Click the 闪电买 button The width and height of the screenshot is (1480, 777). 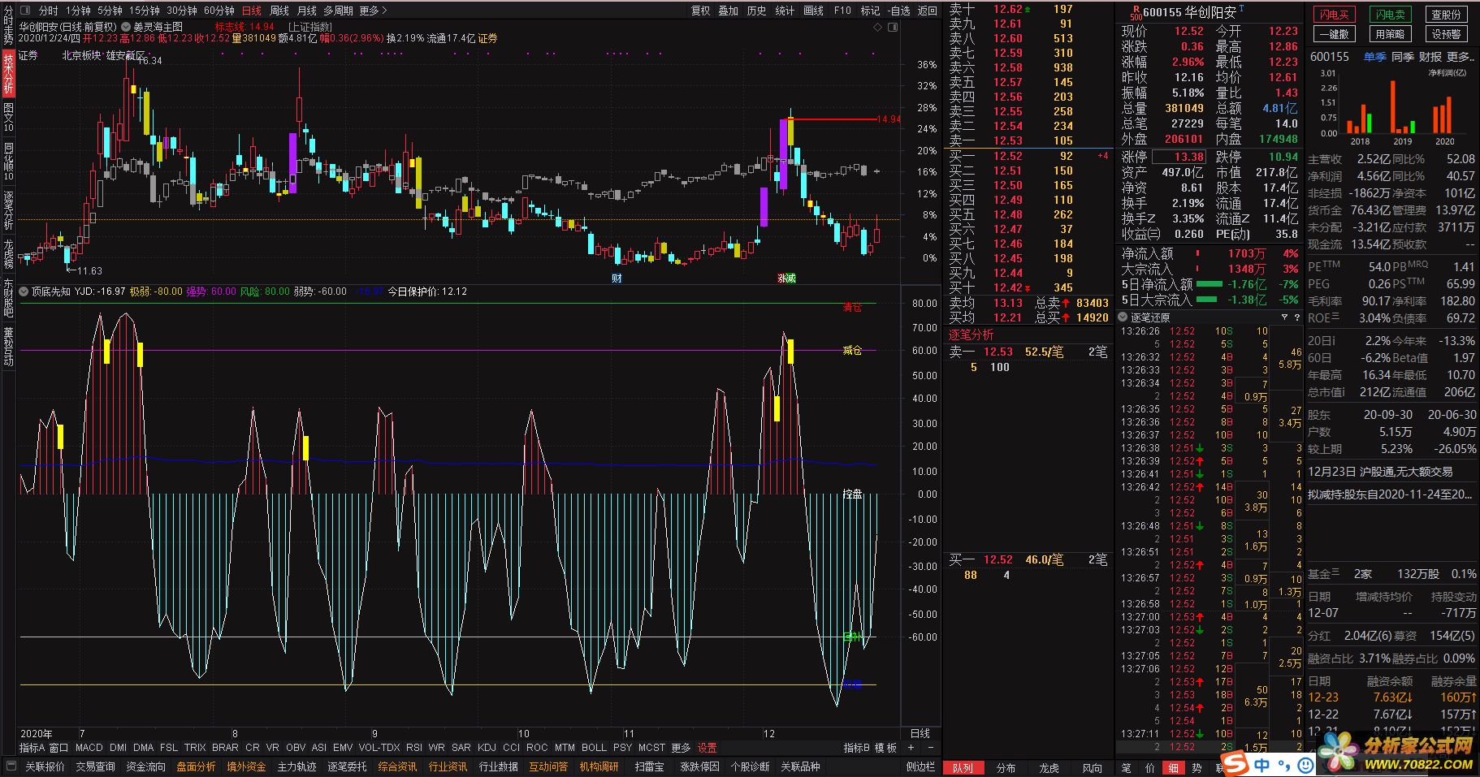pyautogui.click(x=1334, y=15)
